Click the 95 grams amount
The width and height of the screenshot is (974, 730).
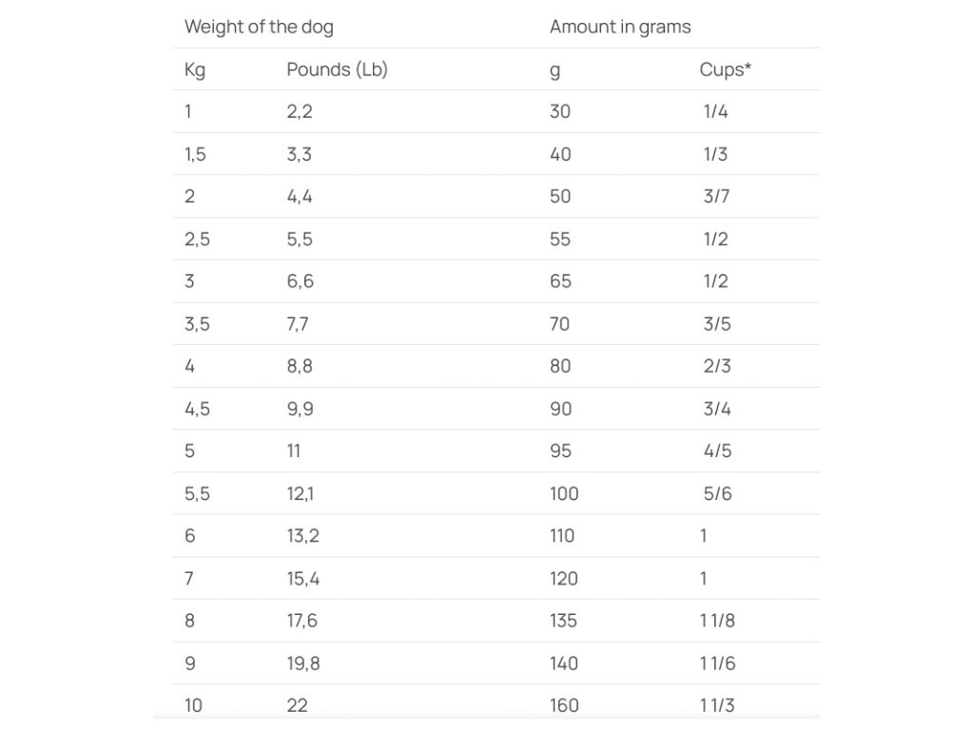560,451
